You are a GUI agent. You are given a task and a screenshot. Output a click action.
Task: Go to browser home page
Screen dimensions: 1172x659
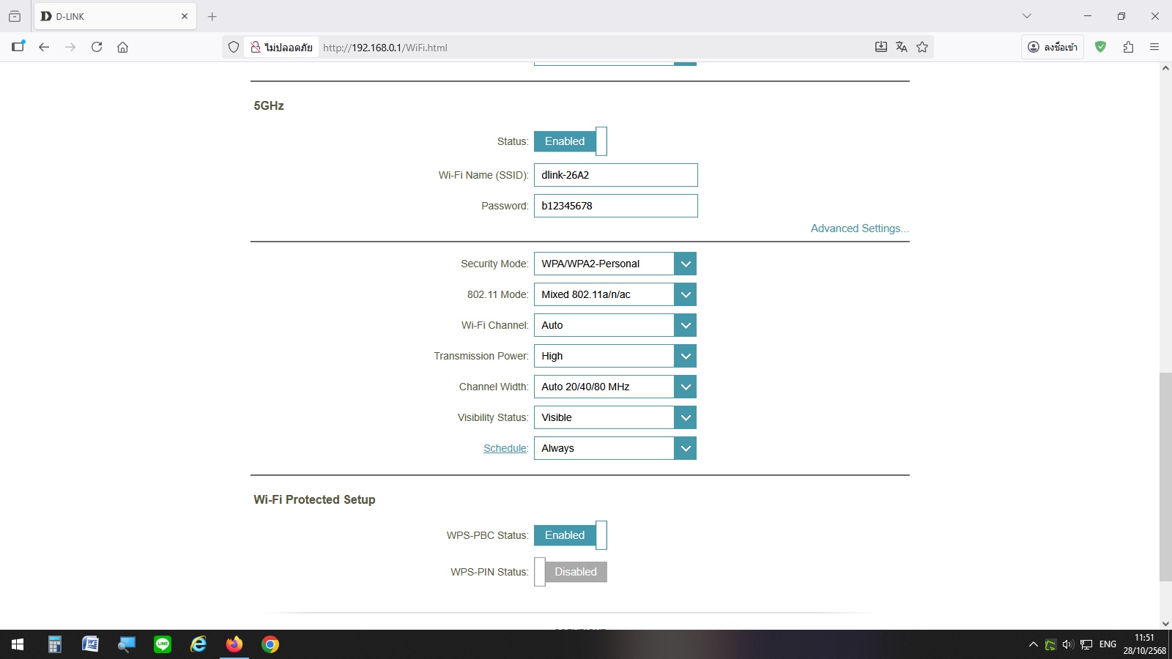(122, 47)
